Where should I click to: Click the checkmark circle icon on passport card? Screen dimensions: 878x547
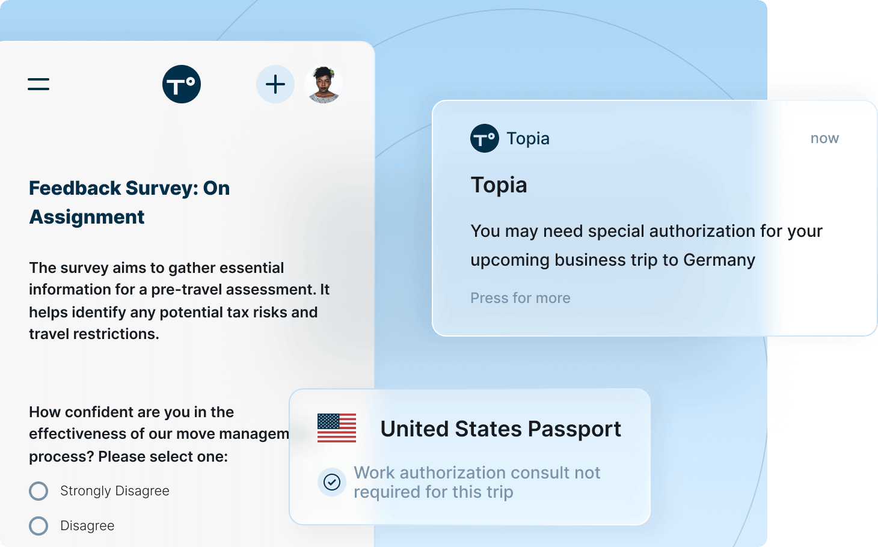point(332,481)
